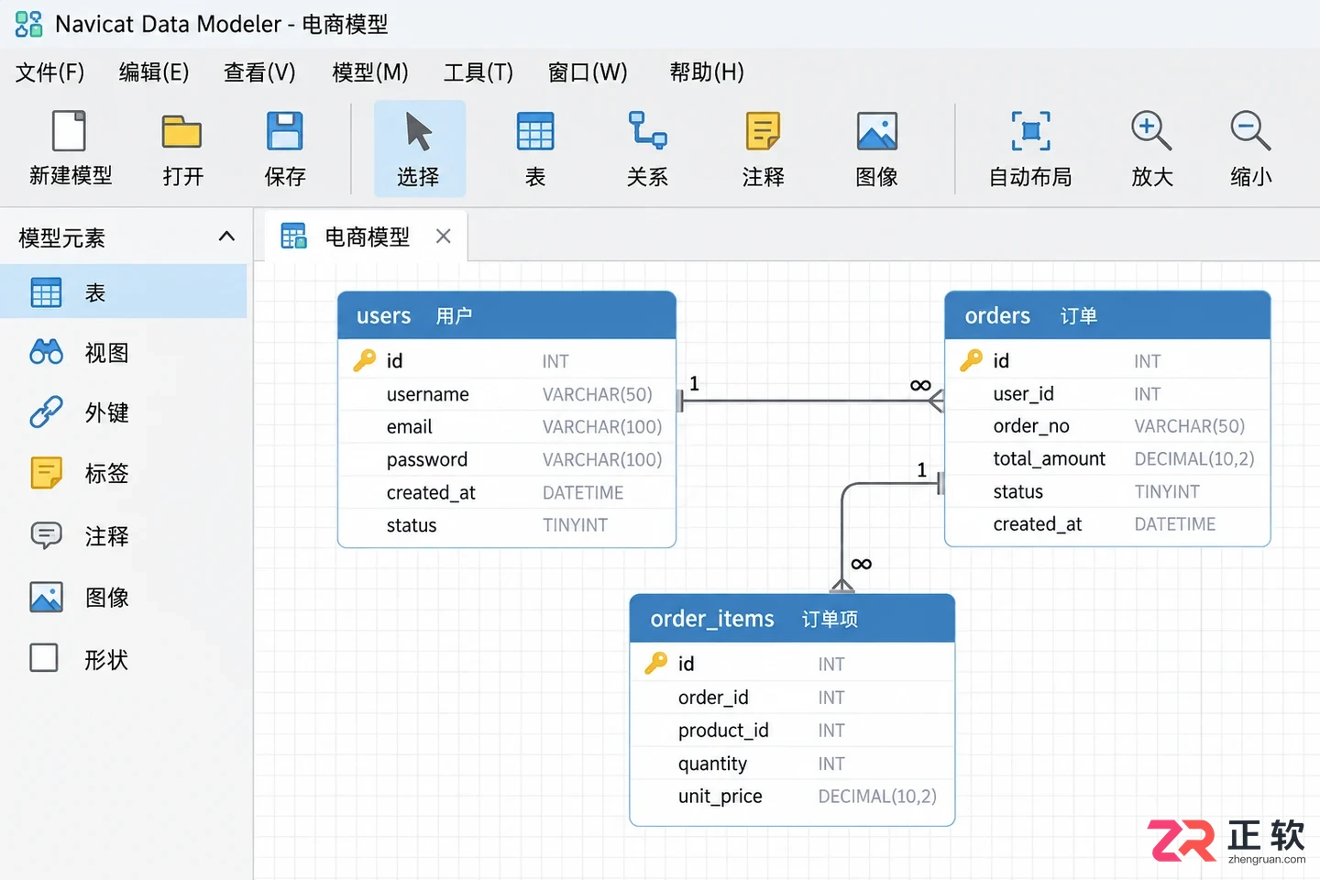Image resolution: width=1320 pixels, height=880 pixels.
Task: Open the 帮助(H) menu
Action: (x=707, y=71)
